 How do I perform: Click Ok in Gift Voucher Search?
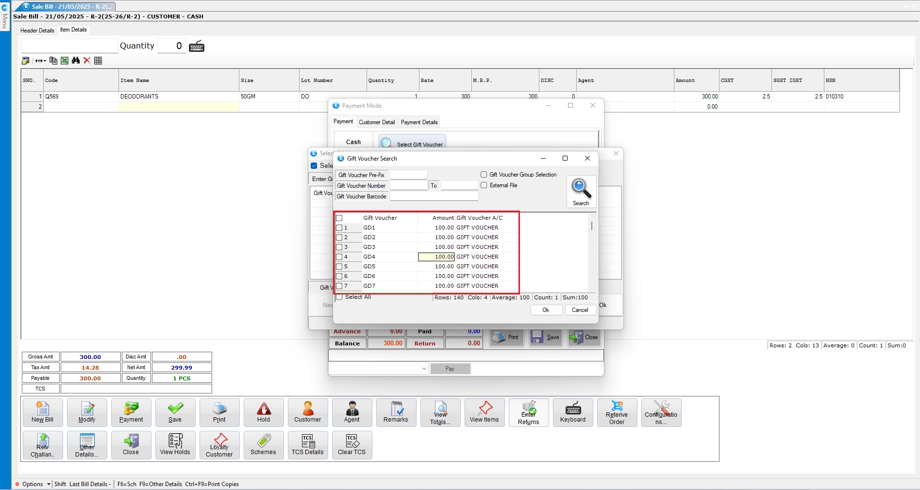pyautogui.click(x=546, y=310)
